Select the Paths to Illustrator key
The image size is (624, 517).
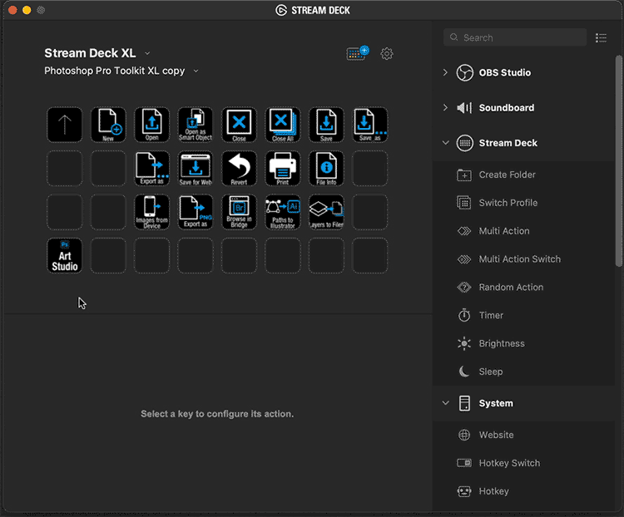click(283, 212)
